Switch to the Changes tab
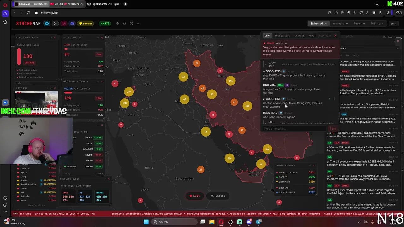 299,36
